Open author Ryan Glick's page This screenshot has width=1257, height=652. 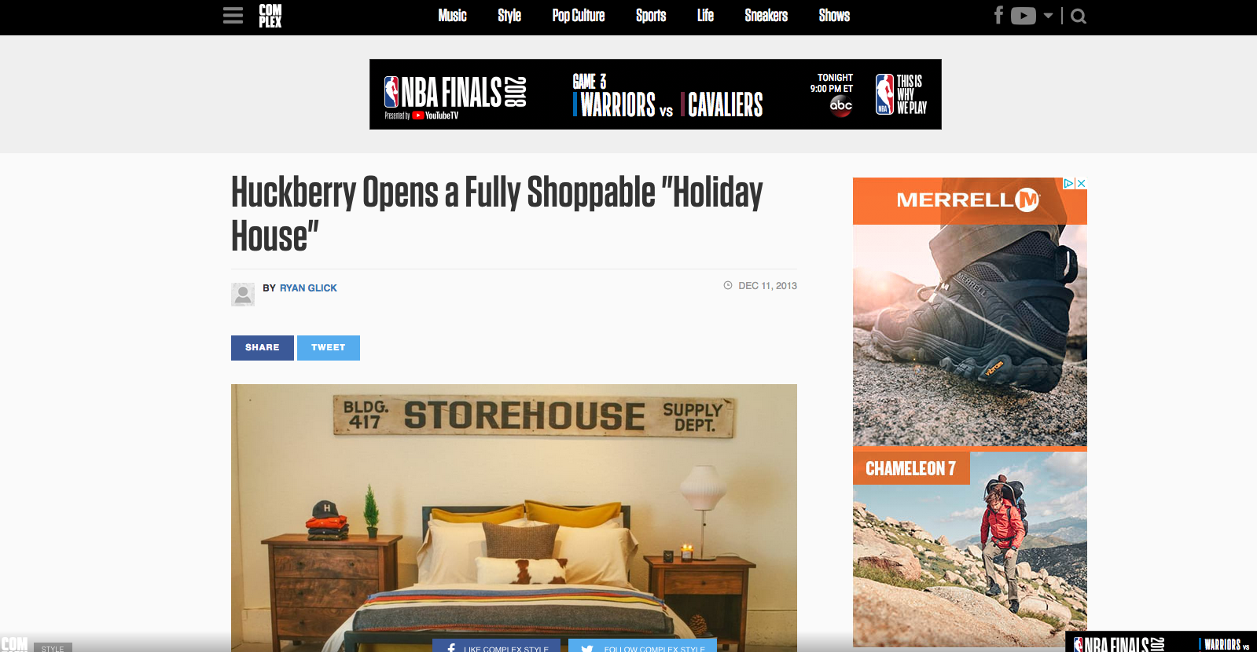pos(308,288)
